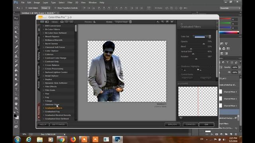Click the zoom loupe icon in Color Efex toolbar
This screenshot has height=143, width=255.
(x=163, y=22)
